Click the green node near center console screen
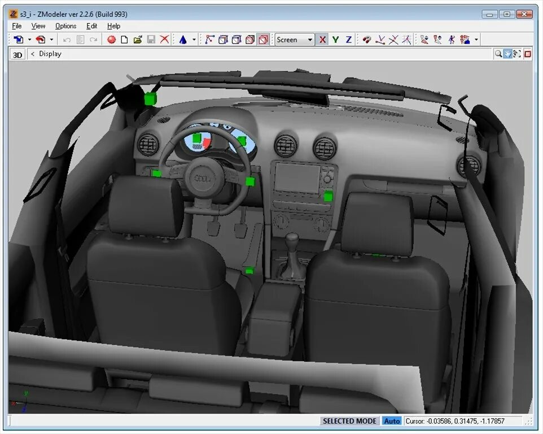 (328, 197)
